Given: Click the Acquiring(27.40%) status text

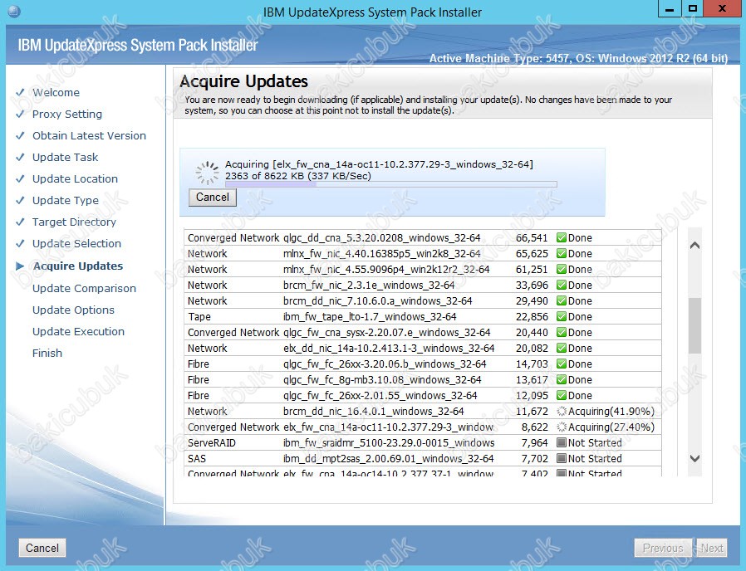Looking at the screenshot, I should 611,427.
